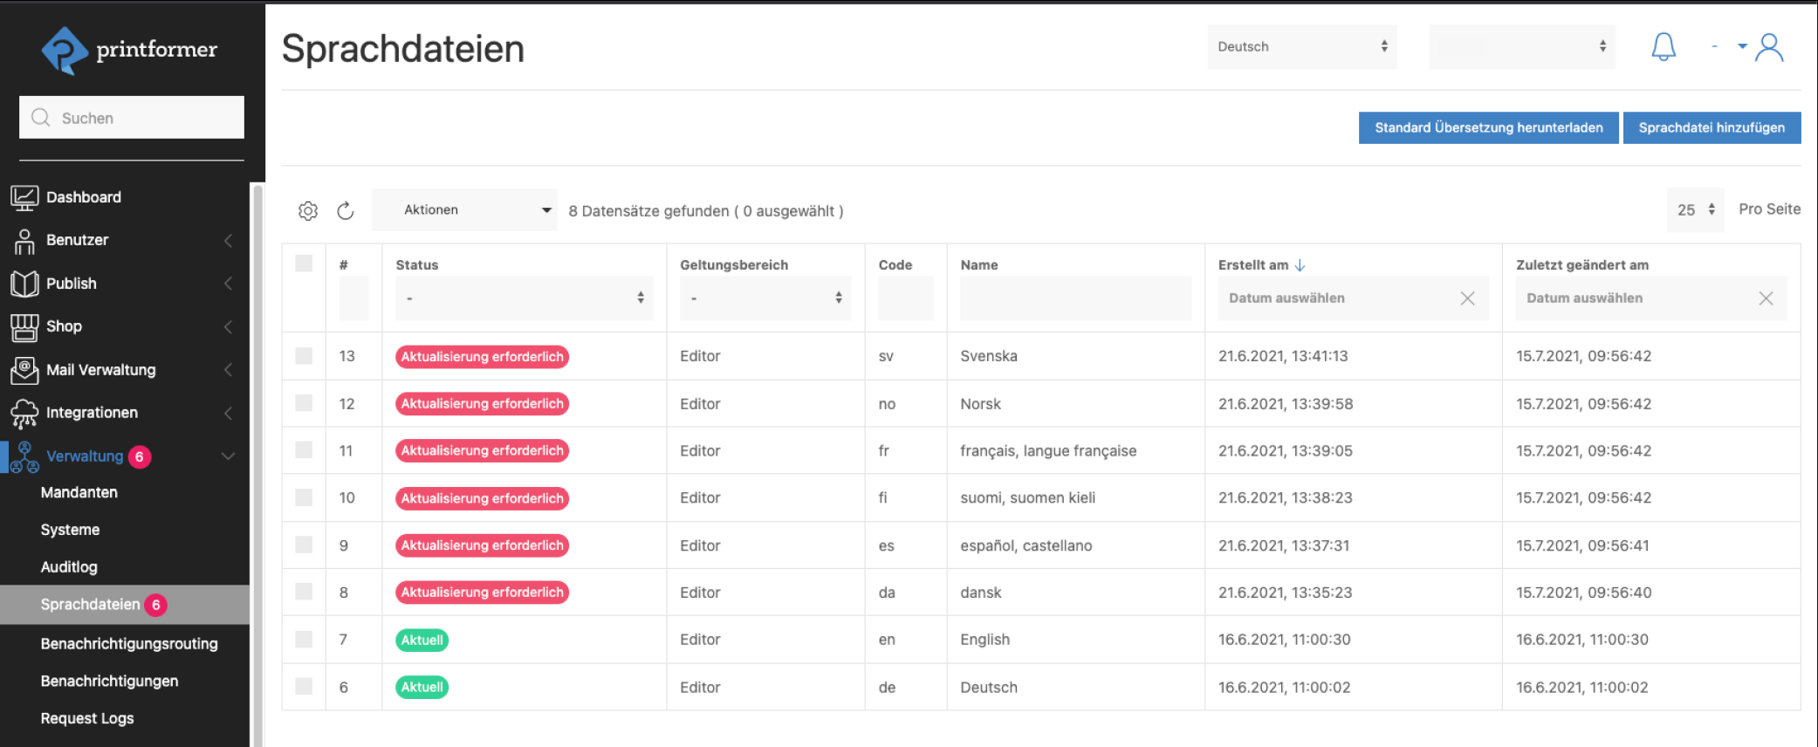Open the user profile icon
The image size is (1818, 747).
[1769, 47]
